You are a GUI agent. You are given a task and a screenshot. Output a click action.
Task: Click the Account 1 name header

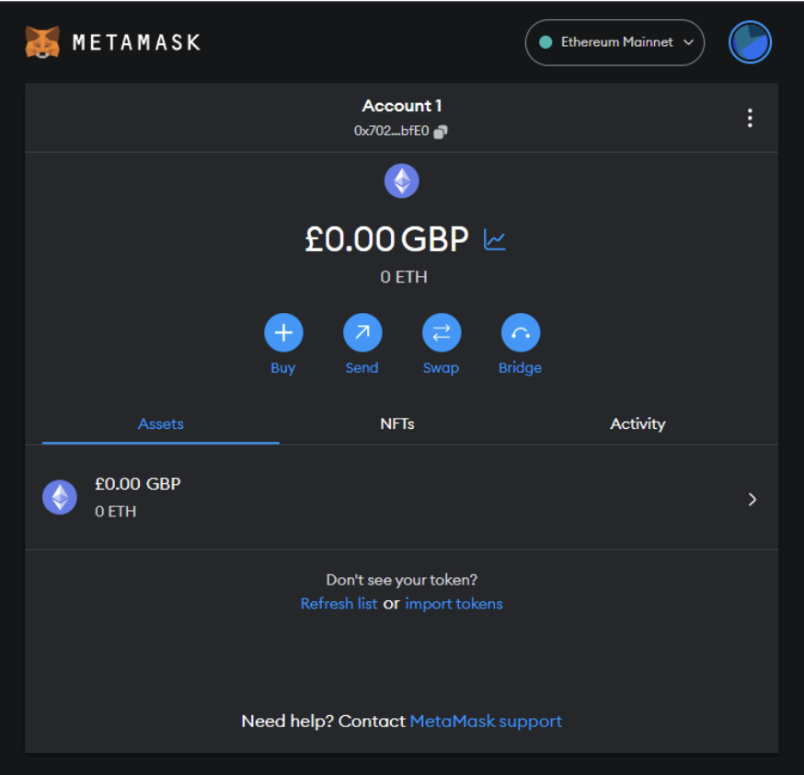pos(402,105)
